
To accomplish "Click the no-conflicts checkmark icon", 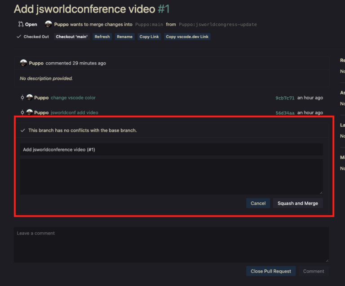I will point(22,130).
